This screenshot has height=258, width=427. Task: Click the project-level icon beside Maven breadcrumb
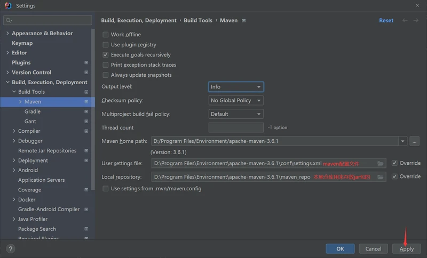pos(244,21)
